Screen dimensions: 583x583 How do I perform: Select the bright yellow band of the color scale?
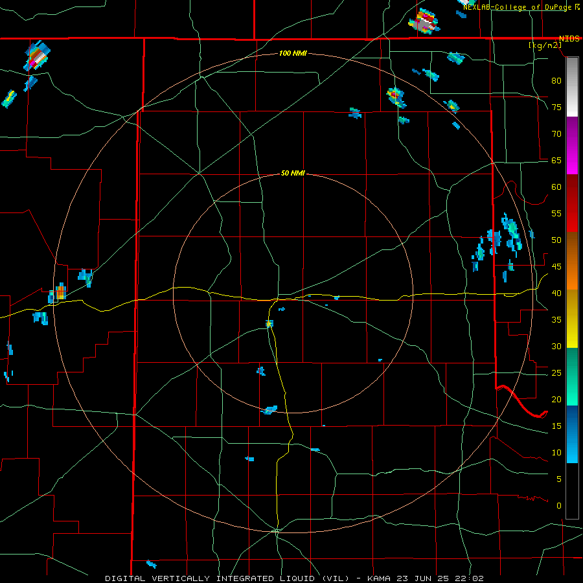pos(572,319)
